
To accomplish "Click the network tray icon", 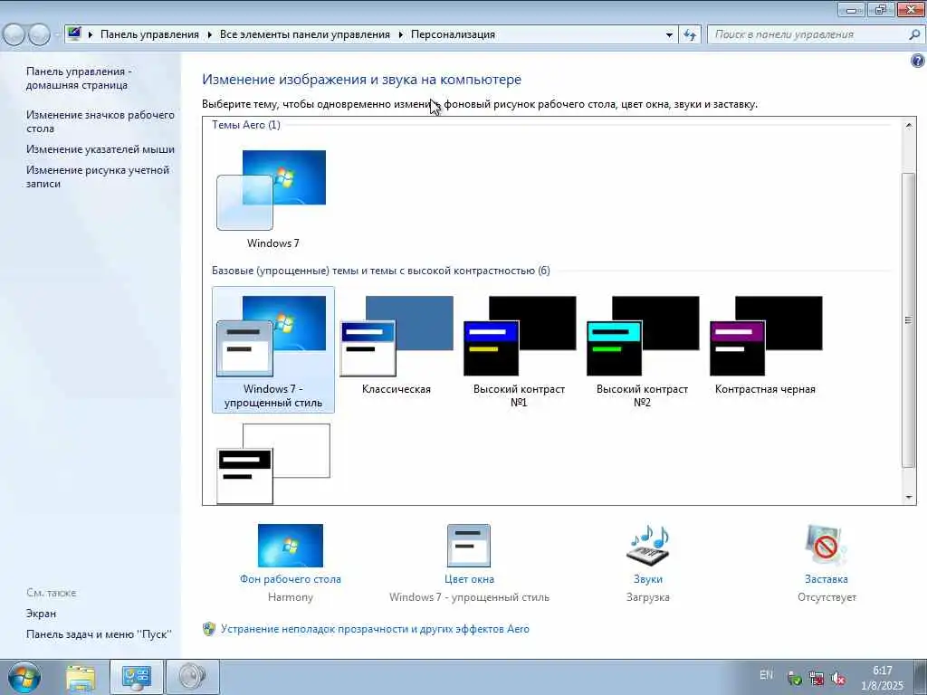I will 817,679.
